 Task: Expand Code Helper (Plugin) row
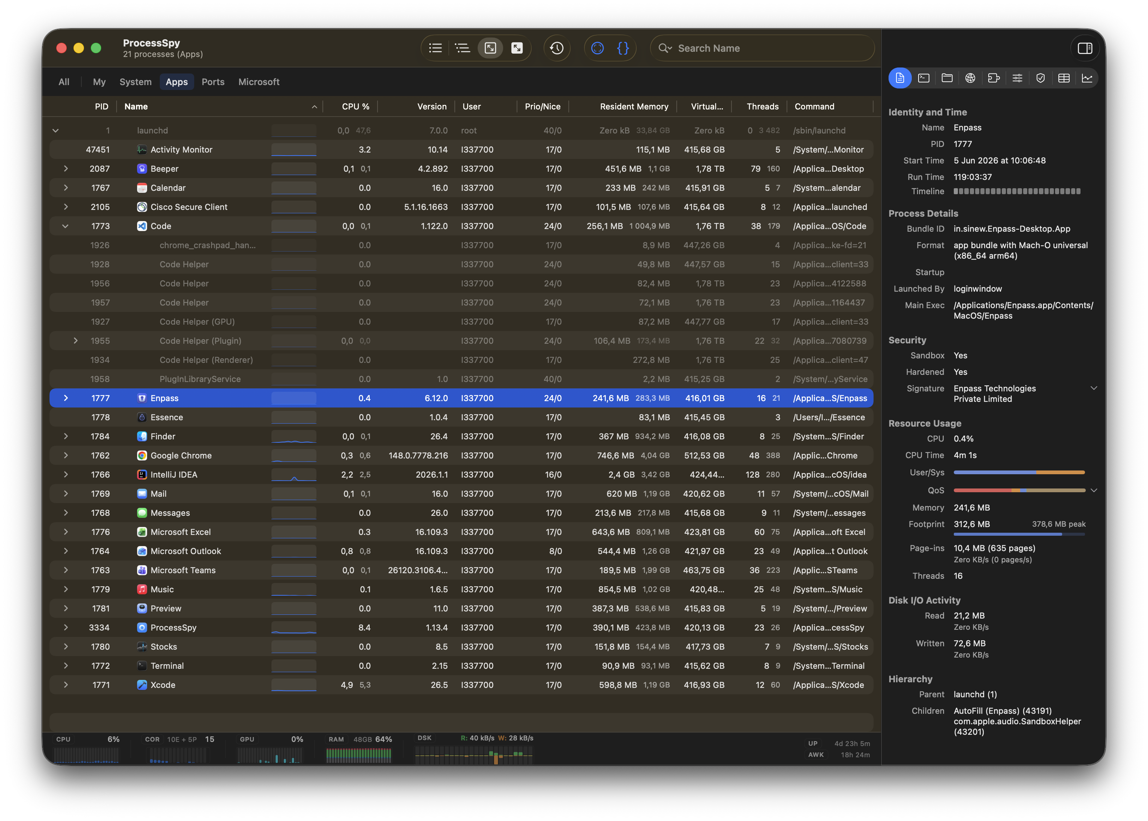click(76, 341)
